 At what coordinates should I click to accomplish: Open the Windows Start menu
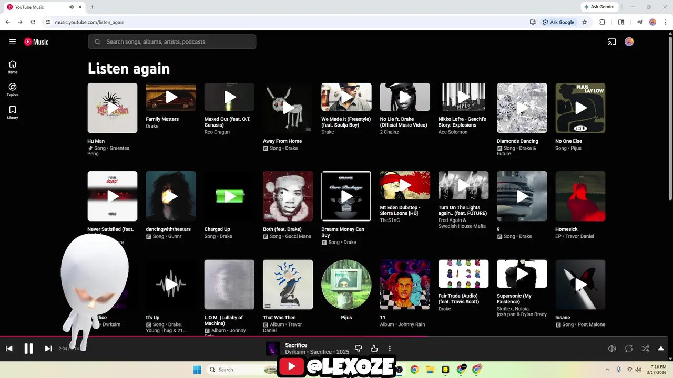(x=197, y=370)
